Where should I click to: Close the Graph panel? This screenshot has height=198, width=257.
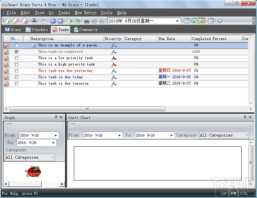pyautogui.click(x=61, y=117)
